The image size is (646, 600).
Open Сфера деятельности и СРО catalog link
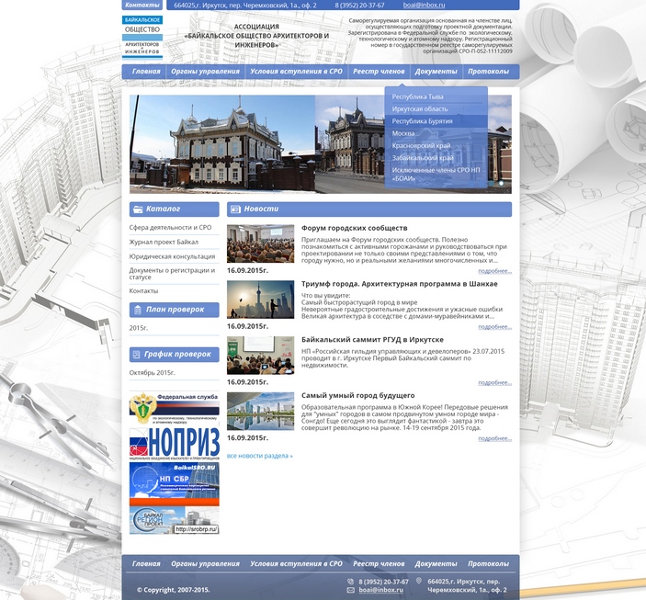(170, 228)
